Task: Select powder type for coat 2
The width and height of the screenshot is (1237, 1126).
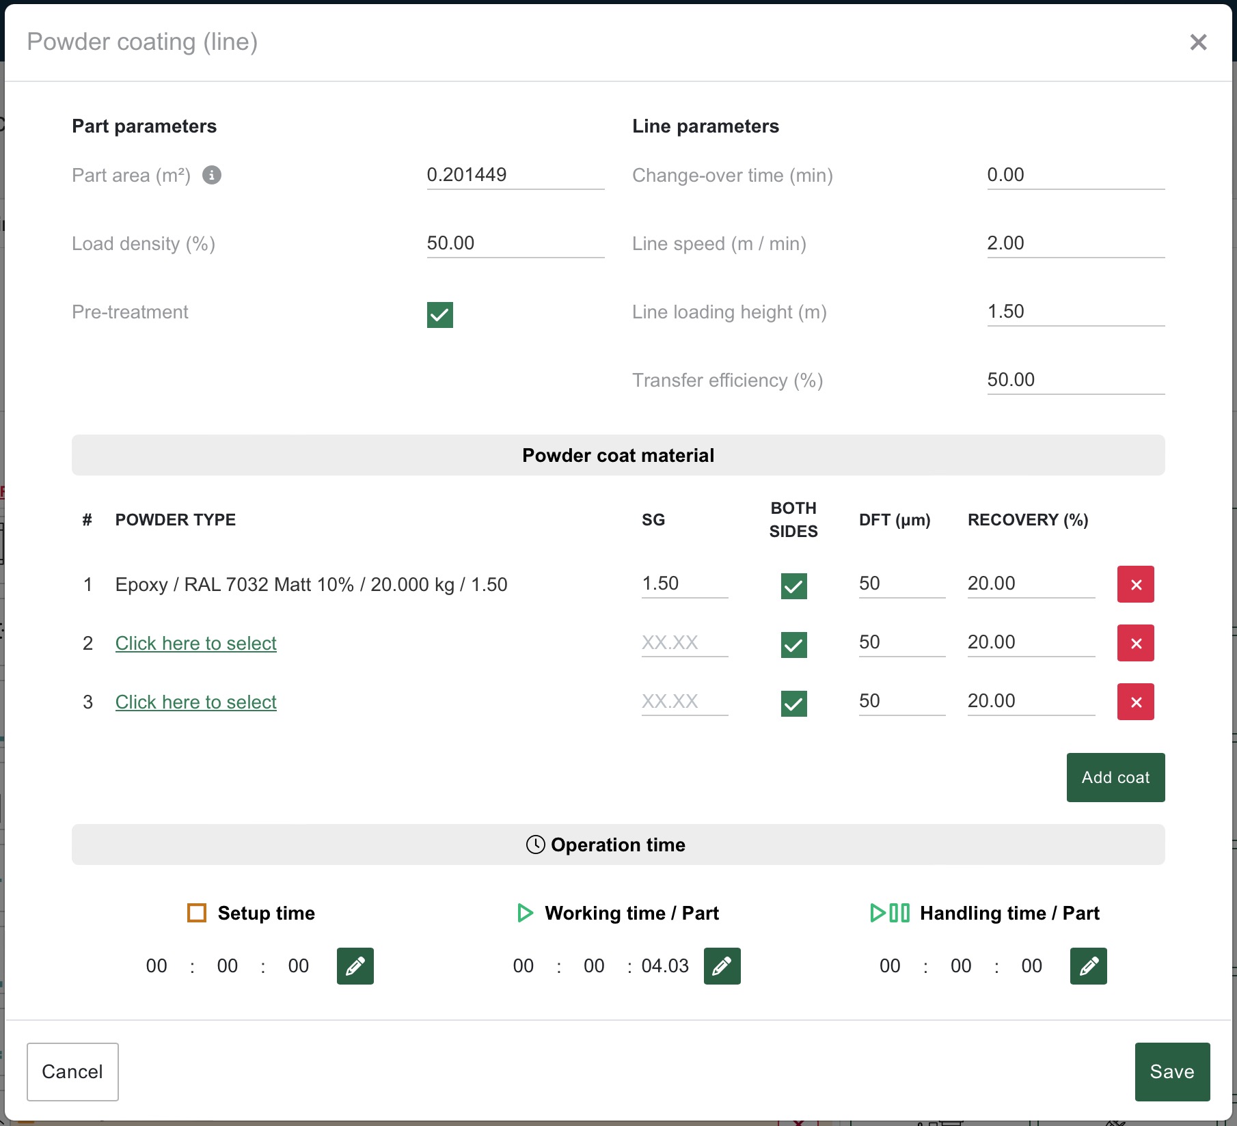Action: pos(195,643)
